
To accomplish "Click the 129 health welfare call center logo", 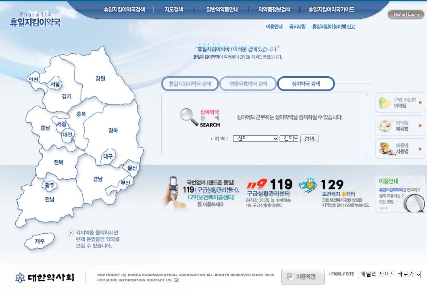I will click(308, 185).
